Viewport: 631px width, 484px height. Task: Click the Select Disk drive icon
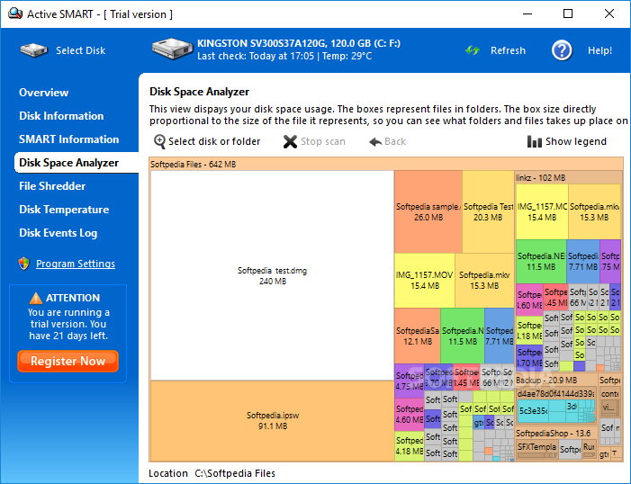point(34,50)
